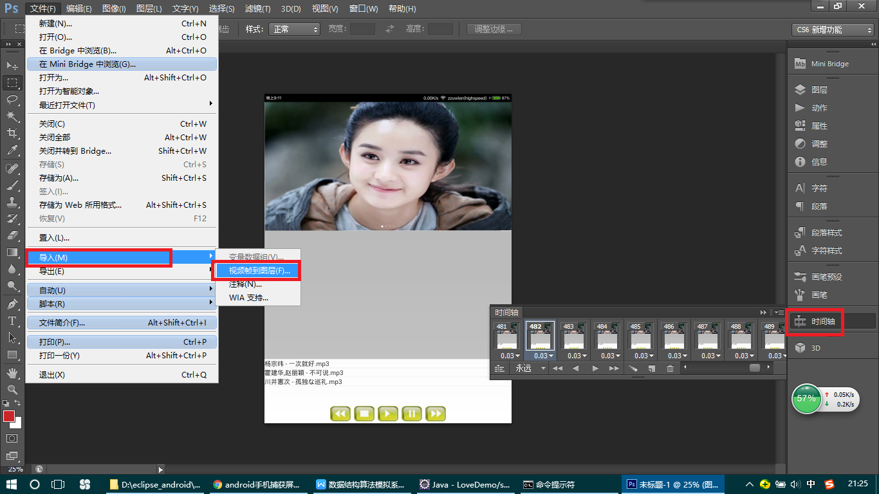879x494 pixels.
Task: Select the Dodge tool
Action: click(x=12, y=286)
